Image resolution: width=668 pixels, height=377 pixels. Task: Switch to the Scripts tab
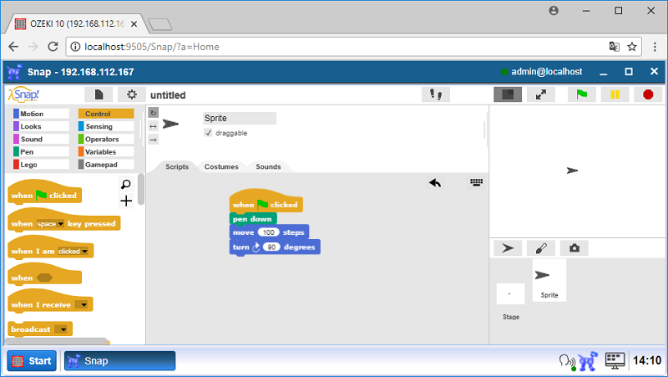(x=177, y=166)
